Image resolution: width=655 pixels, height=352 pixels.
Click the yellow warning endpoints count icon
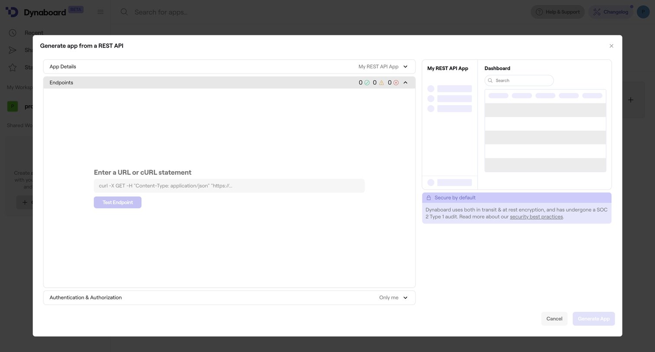381,83
